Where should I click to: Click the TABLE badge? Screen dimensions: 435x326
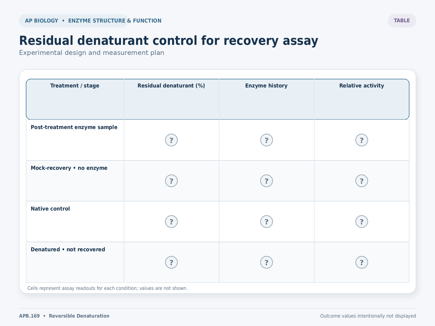402,21
